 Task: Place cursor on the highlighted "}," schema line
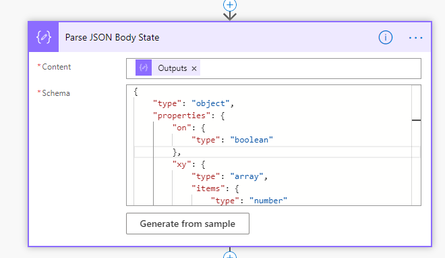[x=276, y=152]
